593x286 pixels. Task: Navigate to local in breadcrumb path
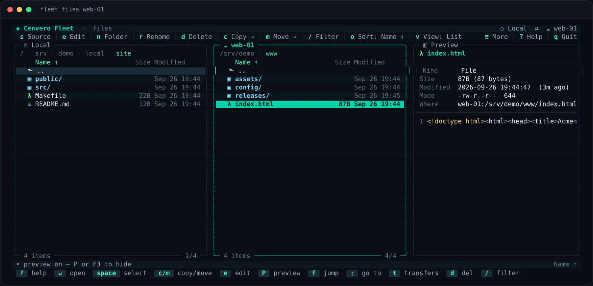point(95,53)
